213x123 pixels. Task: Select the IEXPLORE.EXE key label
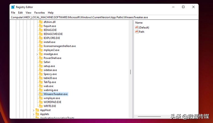click(x=52, y=38)
